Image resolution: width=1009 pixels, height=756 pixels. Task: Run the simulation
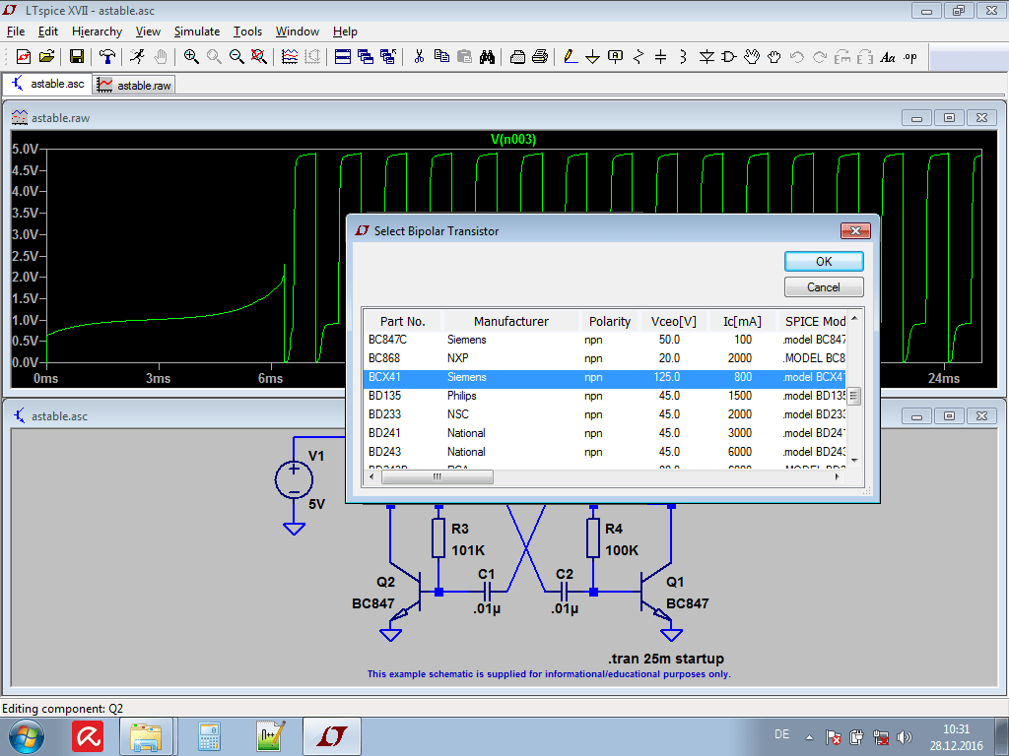(138, 57)
